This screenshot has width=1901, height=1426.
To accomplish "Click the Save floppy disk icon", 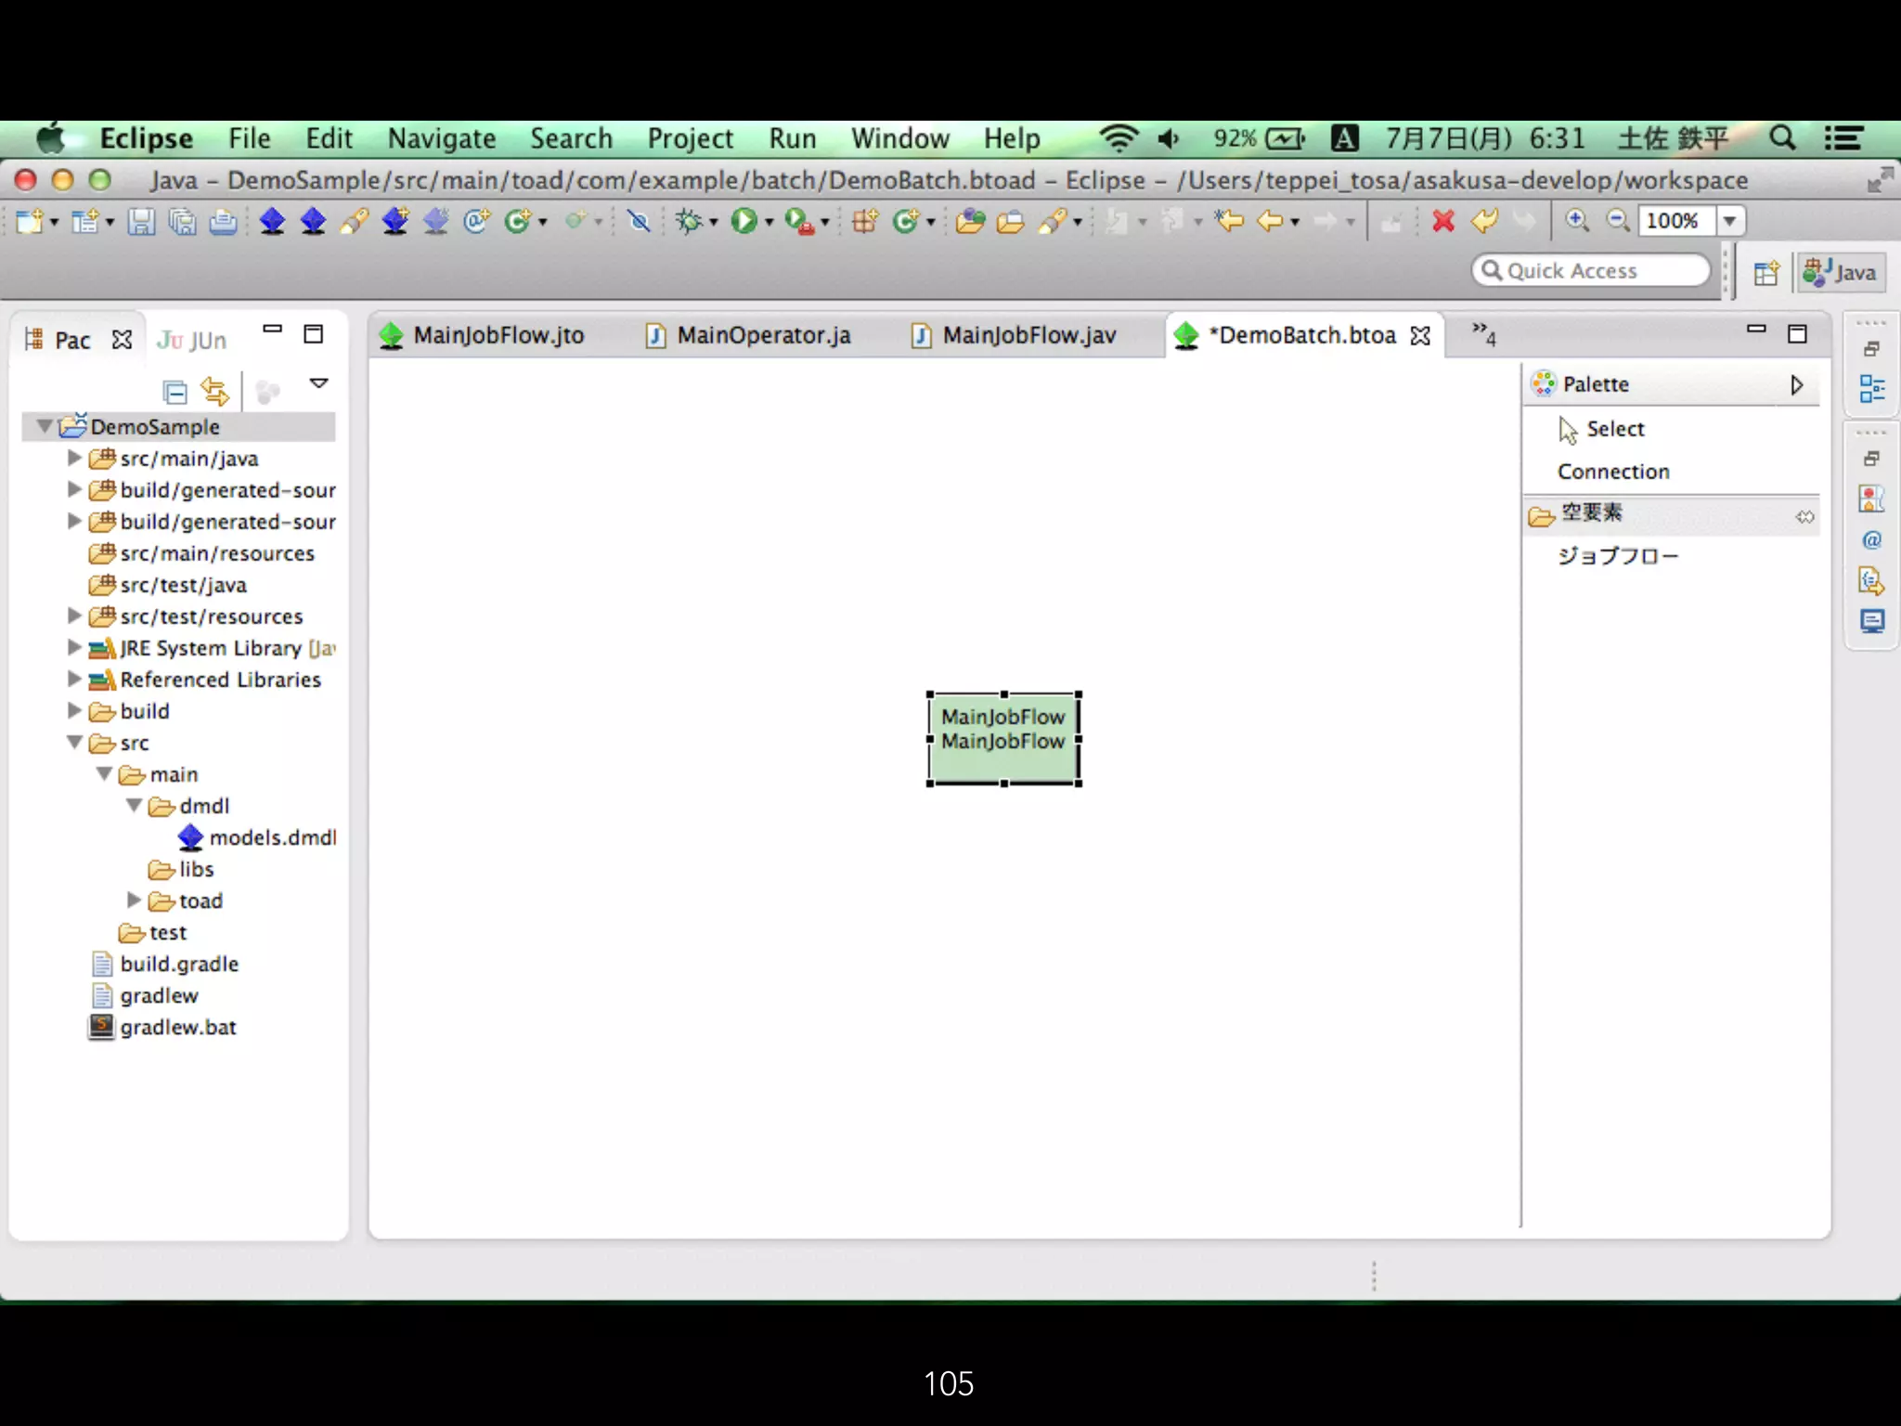I will pos(141,221).
